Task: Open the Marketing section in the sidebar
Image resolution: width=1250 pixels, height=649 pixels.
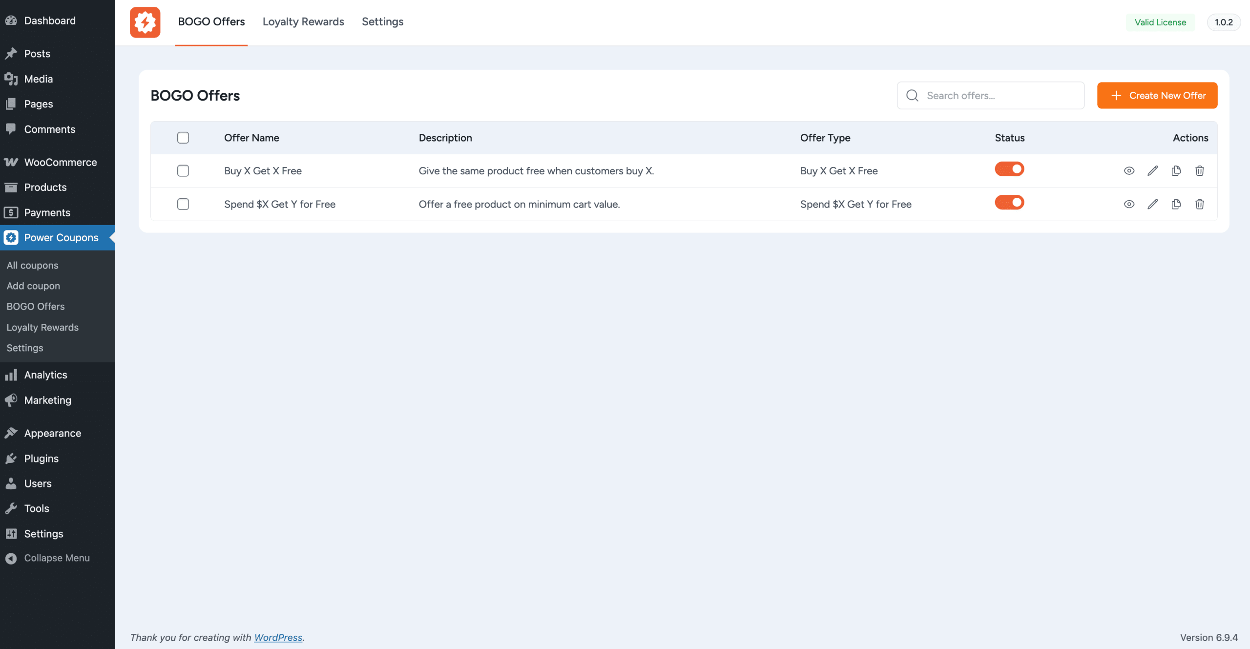Action: [x=47, y=400]
